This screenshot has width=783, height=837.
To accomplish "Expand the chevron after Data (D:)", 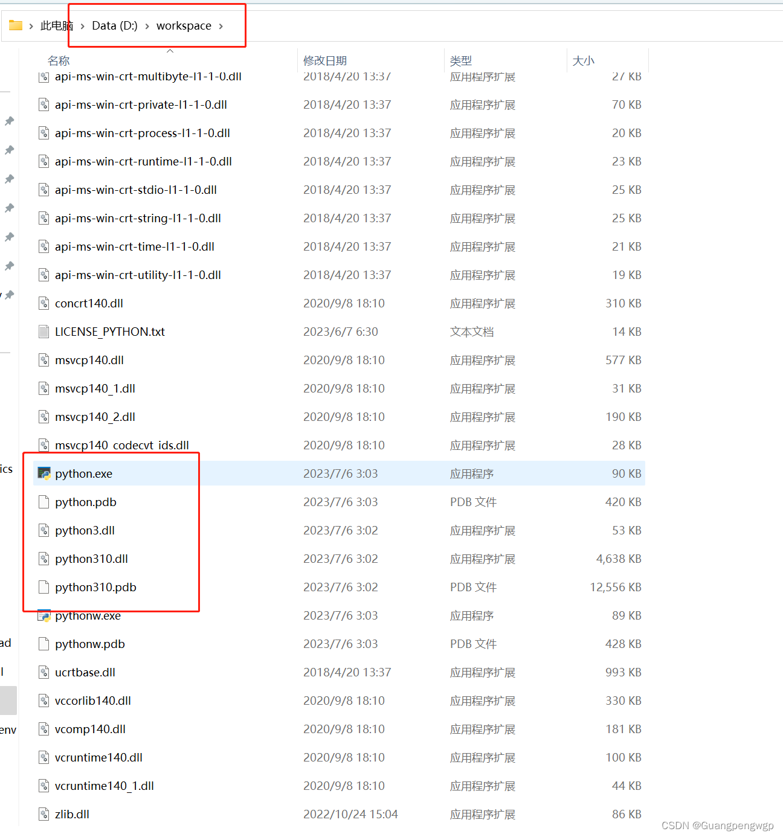I will 147,26.
